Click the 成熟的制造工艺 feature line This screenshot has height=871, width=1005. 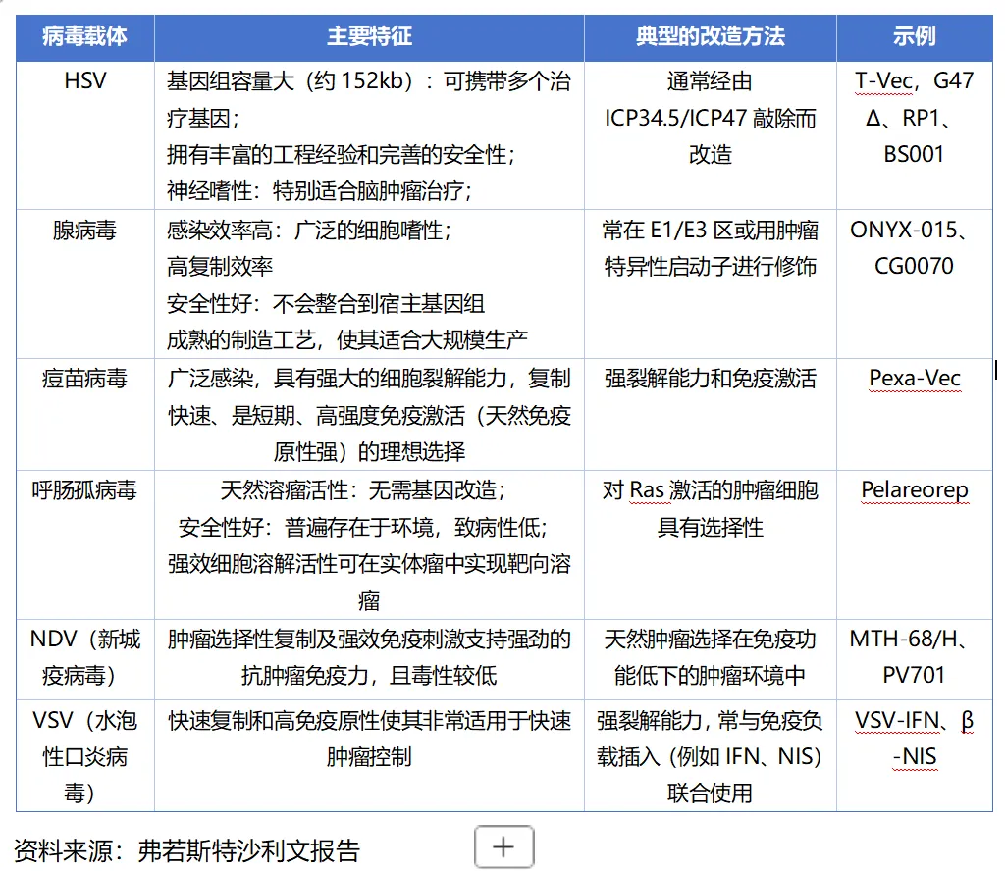coord(346,340)
